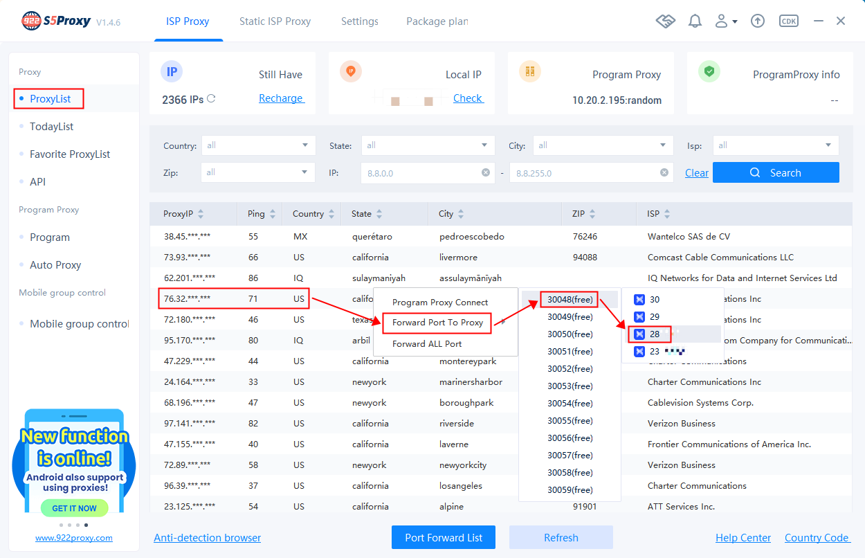865x558 pixels.
Task: Select port 30059(free)
Action: coord(570,490)
